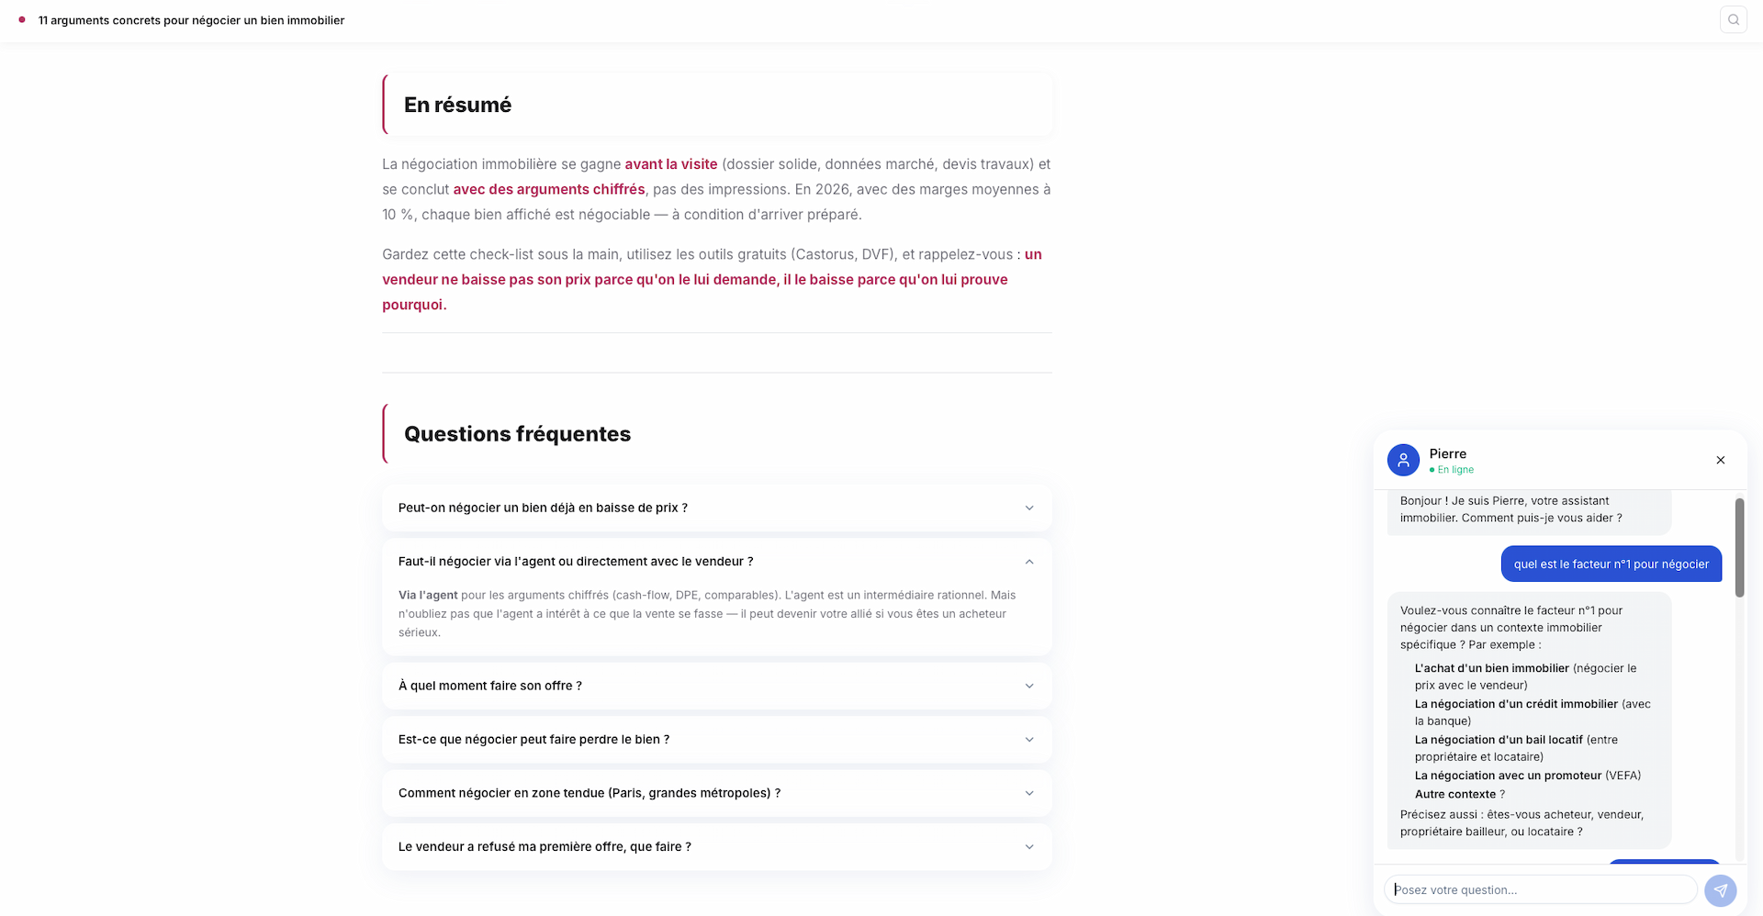This screenshot has height=916, width=1763.
Task: Click Pierre's avatar icon in chat header
Action: [x=1403, y=460]
